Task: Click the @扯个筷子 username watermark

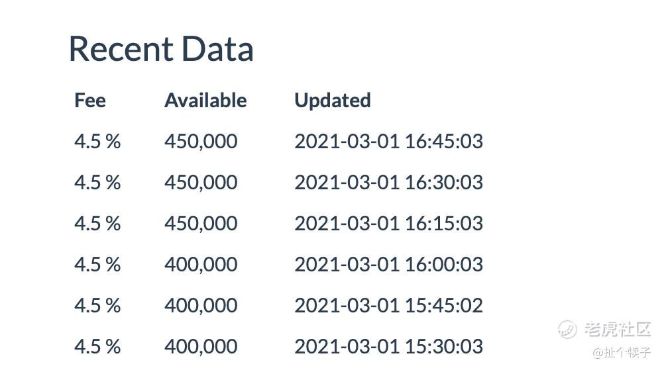Action: (x=622, y=352)
